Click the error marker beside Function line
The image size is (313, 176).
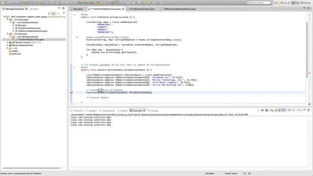[71, 92]
